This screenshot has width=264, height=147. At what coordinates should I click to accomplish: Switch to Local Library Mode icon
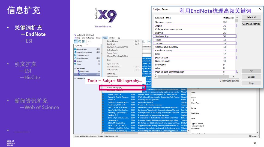(76, 42)
